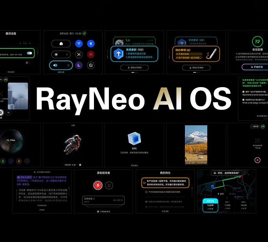Select the mountain landscape photo thumbnail
Screen dimensions: 268x242
pyautogui.click(x=196, y=145)
